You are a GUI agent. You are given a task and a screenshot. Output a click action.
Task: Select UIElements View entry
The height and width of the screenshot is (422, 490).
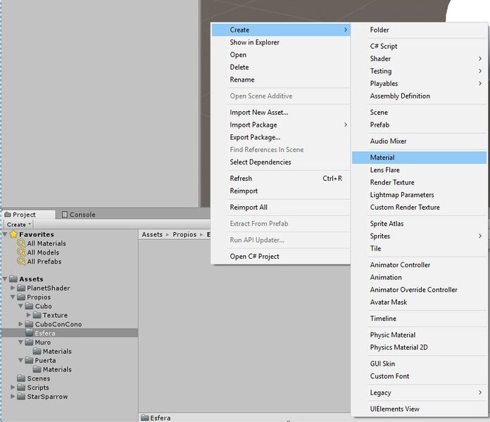(419, 409)
